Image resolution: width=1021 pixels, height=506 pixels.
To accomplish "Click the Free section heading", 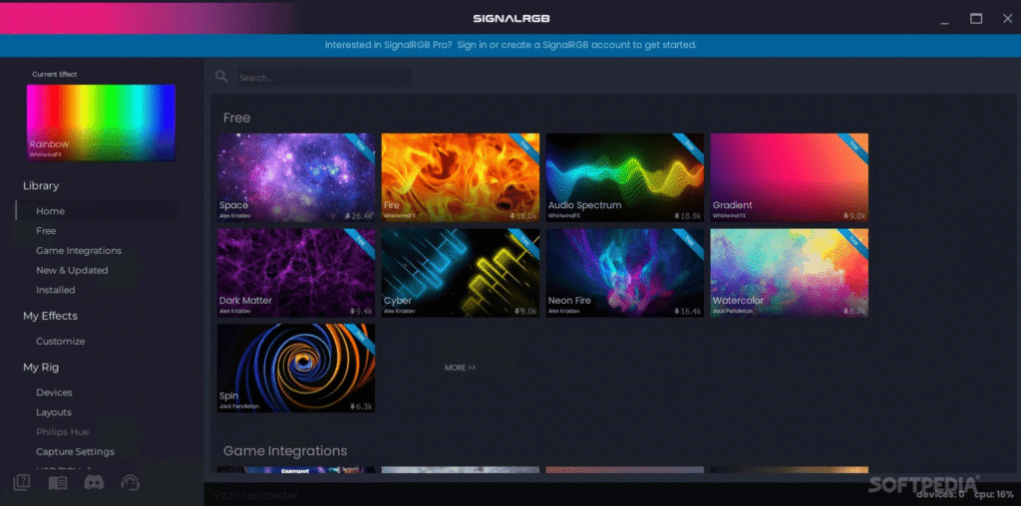I will coord(236,118).
